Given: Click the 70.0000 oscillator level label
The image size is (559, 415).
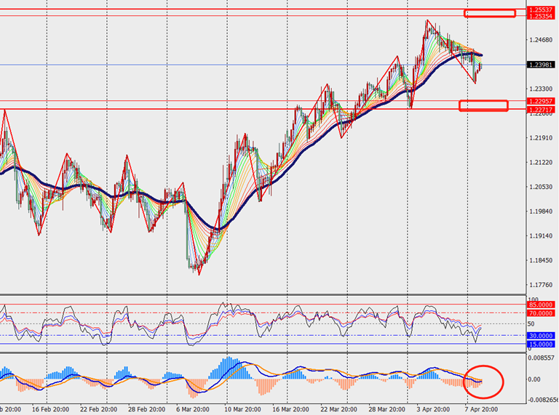Looking at the screenshot, I should tap(541, 313).
